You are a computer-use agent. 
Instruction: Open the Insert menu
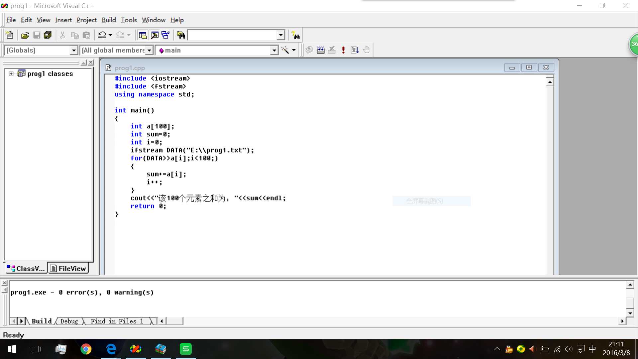click(x=63, y=20)
